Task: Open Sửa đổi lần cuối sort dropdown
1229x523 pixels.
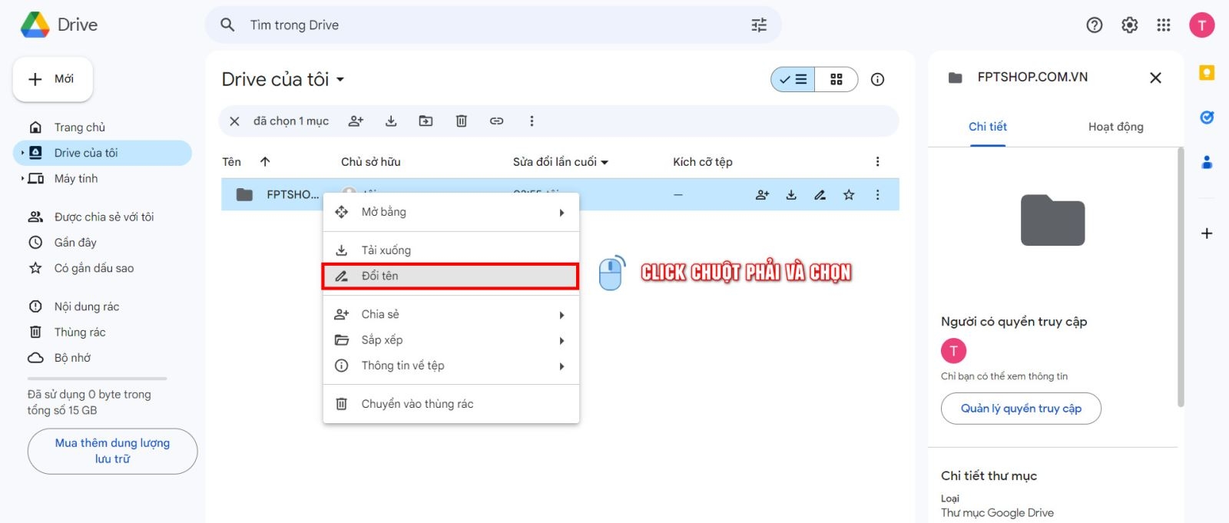Action: pos(605,162)
